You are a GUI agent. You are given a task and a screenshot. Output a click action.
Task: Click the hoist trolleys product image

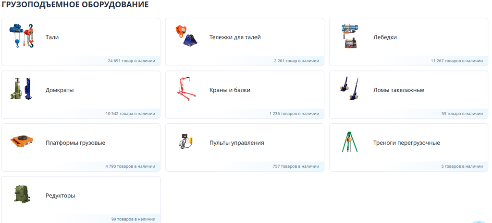(186, 36)
